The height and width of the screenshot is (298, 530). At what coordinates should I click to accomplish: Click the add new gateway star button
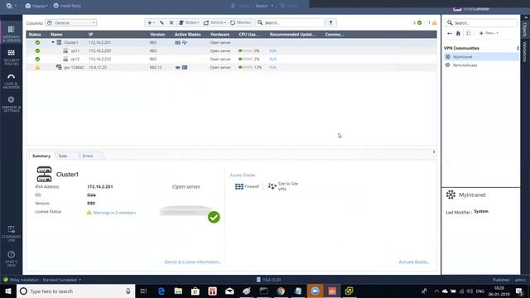tap(151, 22)
